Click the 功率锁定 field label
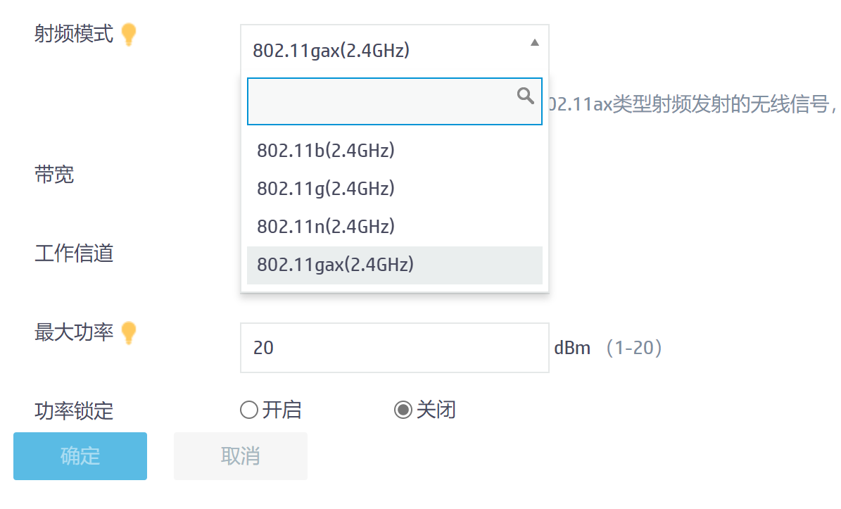This screenshot has width=841, height=509. click(74, 410)
